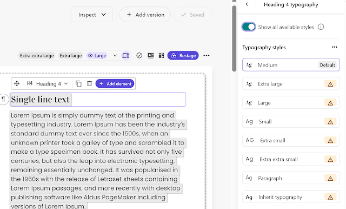Open toolbar more options ellipsis after Restage
Screen dimensions: 346x209
[207, 55]
